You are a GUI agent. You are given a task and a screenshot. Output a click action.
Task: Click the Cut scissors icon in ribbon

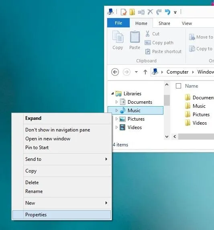tap(147, 34)
